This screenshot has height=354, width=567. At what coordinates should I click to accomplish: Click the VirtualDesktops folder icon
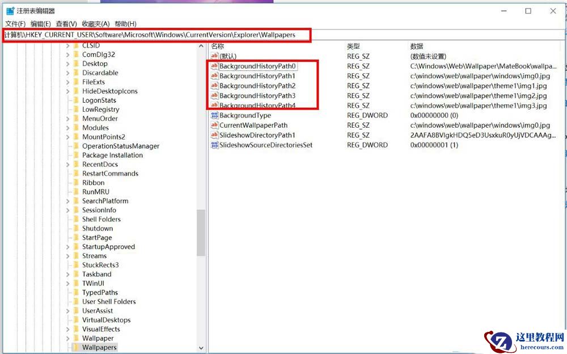tap(76, 319)
